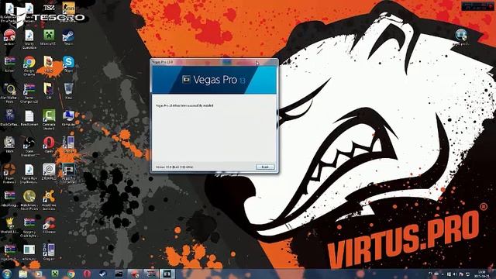The image size is (496, 279).
Task: Open the Vegas Pro 13 desktop shortcut
Action: click(68, 174)
